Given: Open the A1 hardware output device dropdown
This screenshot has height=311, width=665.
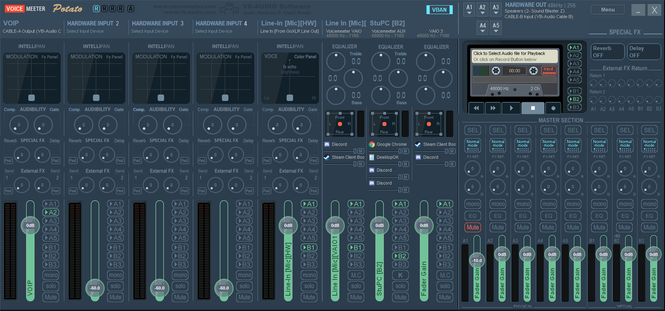Looking at the screenshot, I should [469, 9].
